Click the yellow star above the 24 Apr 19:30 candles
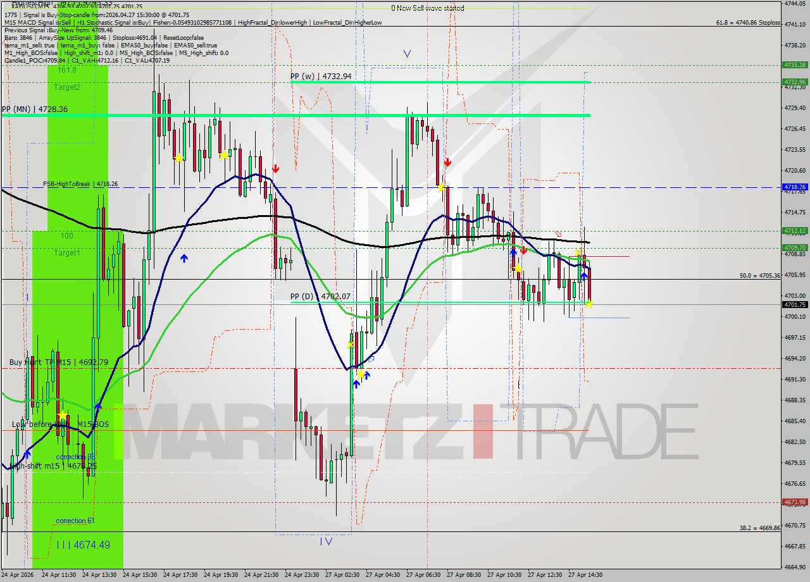This screenshot has width=810, height=582. click(x=226, y=155)
